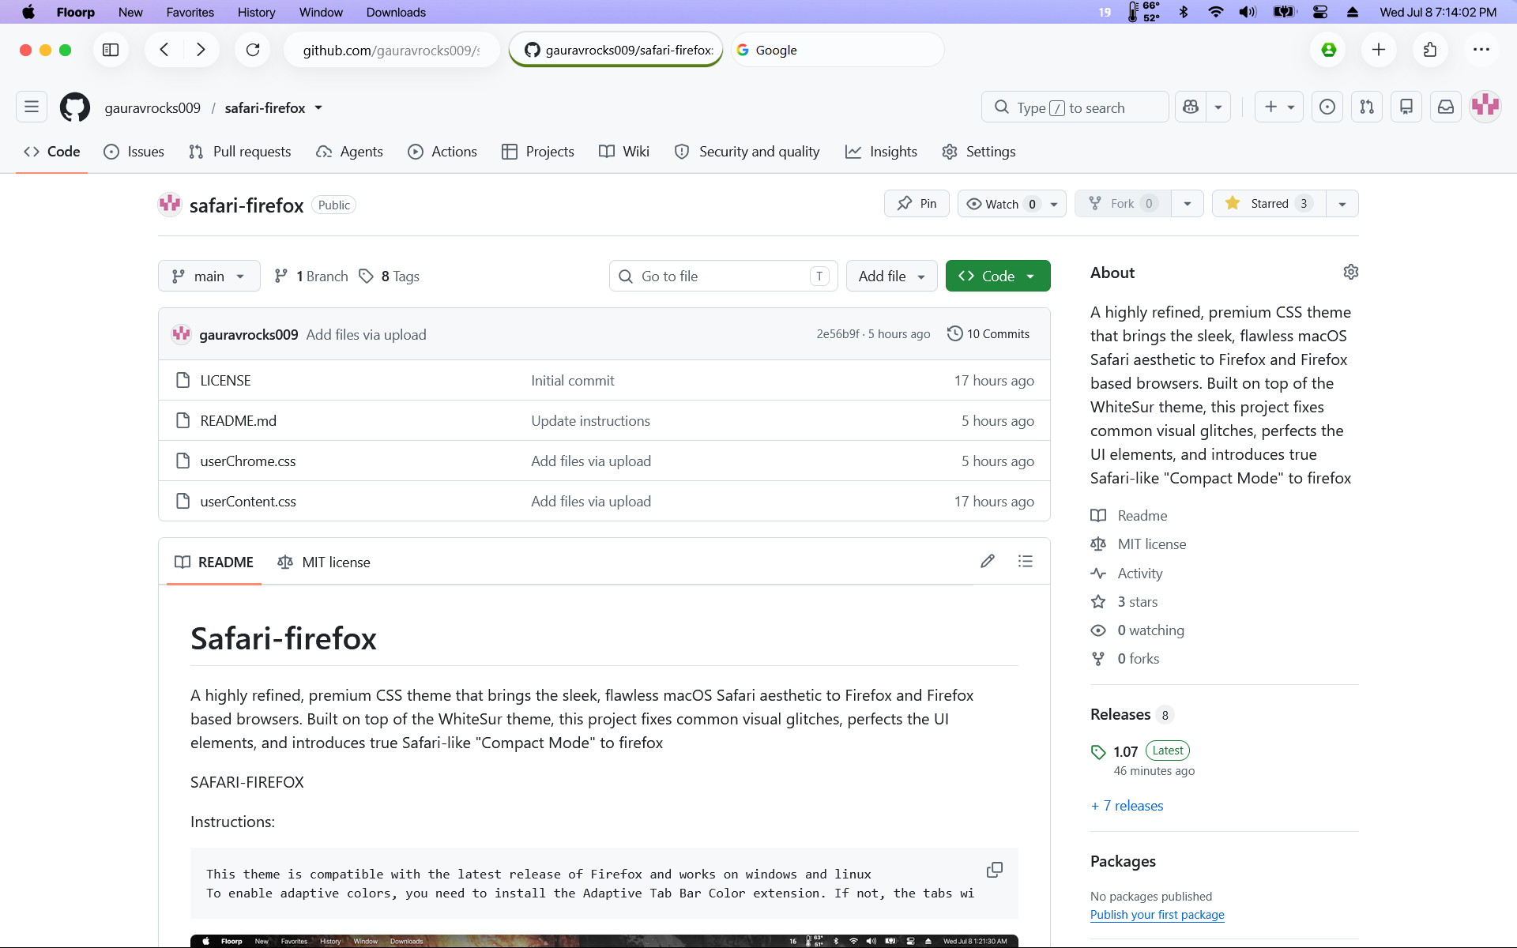The width and height of the screenshot is (1517, 948).
Task: Open the README.md file
Action: 238,420
